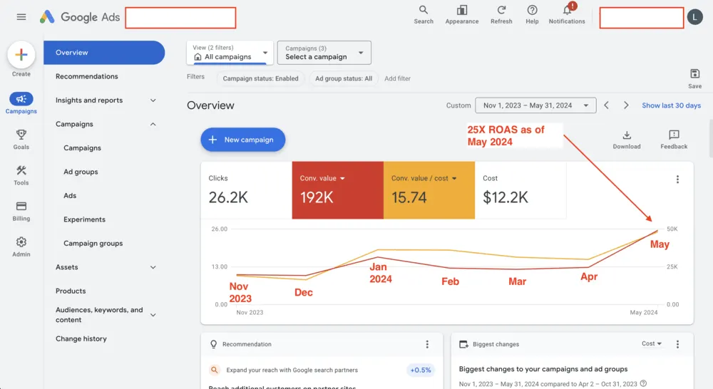Open the Appearance settings icon
The width and height of the screenshot is (713, 389).
[x=461, y=14]
